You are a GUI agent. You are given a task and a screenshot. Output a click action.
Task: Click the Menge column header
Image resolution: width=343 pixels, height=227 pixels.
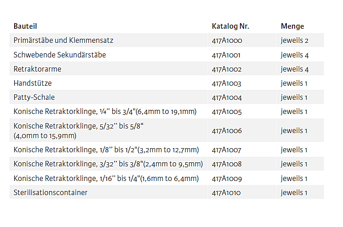tap(292, 26)
